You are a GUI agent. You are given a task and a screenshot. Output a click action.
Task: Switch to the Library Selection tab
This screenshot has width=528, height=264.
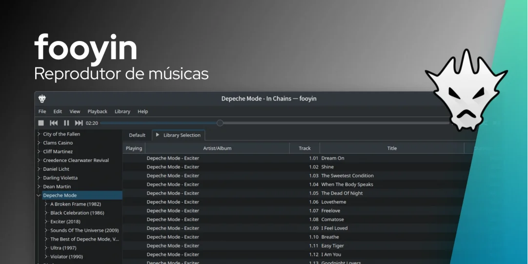179,135
